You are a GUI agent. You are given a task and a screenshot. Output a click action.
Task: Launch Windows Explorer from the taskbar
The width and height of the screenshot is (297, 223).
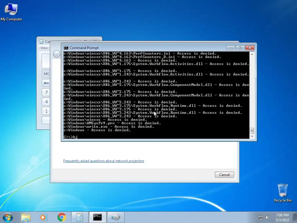26,217
